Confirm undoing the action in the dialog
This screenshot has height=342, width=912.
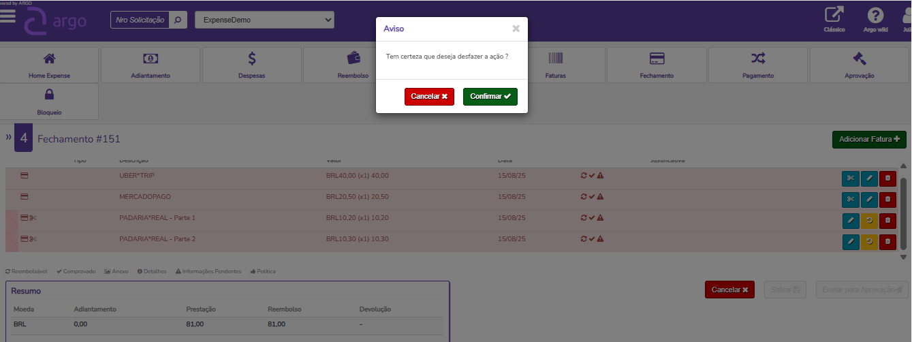tap(490, 97)
